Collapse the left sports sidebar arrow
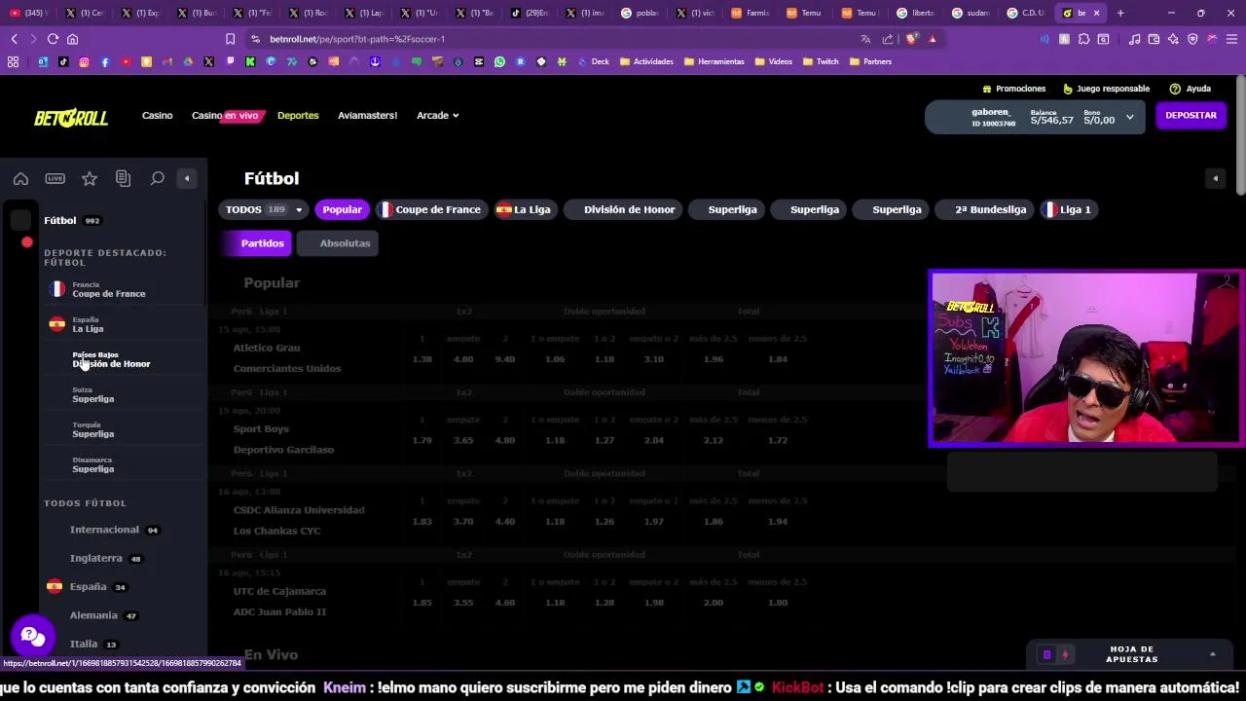This screenshot has height=701, width=1246. coord(187,178)
